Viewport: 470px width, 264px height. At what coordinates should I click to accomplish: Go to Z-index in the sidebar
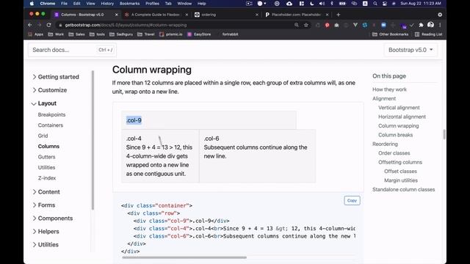coord(47,177)
